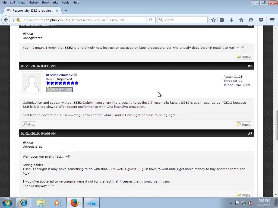The image size is (278, 208).
Task: Open Windows Media Player from taskbar
Action: click(x=58, y=203)
